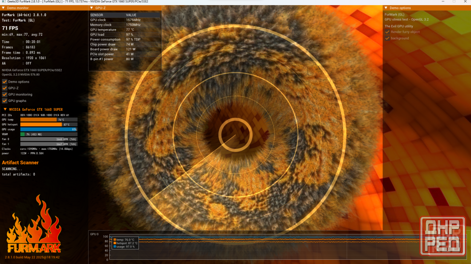Close the FurMark window

tap(465, 2)
